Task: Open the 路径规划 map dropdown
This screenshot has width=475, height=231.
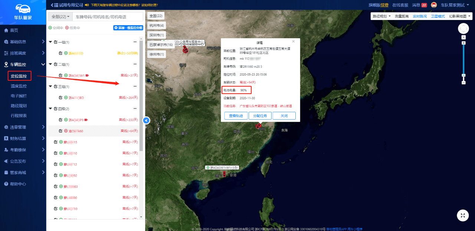Action: tap(381, 16)
